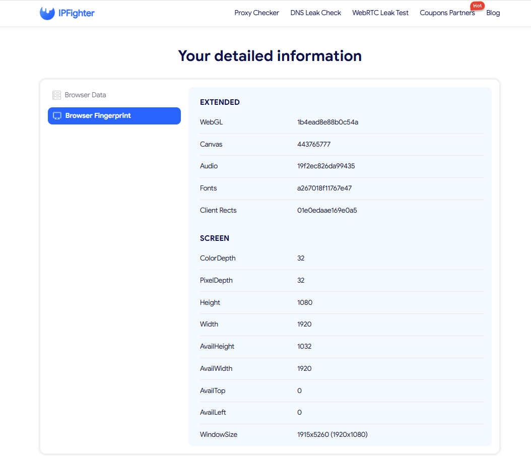The width and height of the screenshot is (531, 456).
Task: Click the Height label
Action: (210, 302)
